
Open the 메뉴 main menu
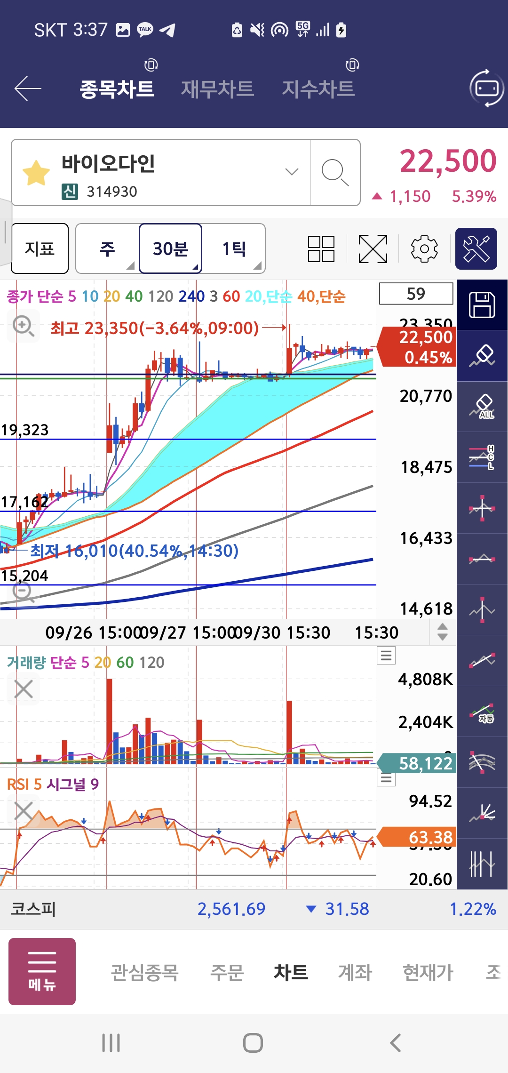tap(42, 971)
